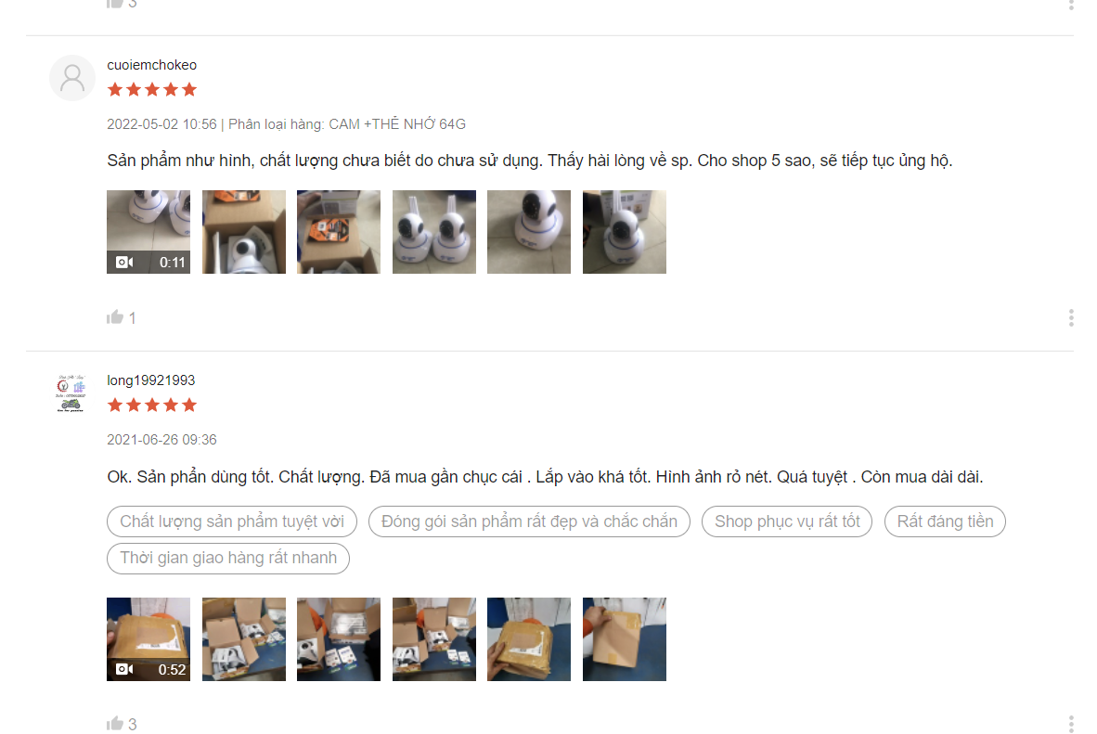View photo of two white cameras side by side
Image resolution: width=1097 pixels, height=734 pixels.
click(x=433, y=232)
